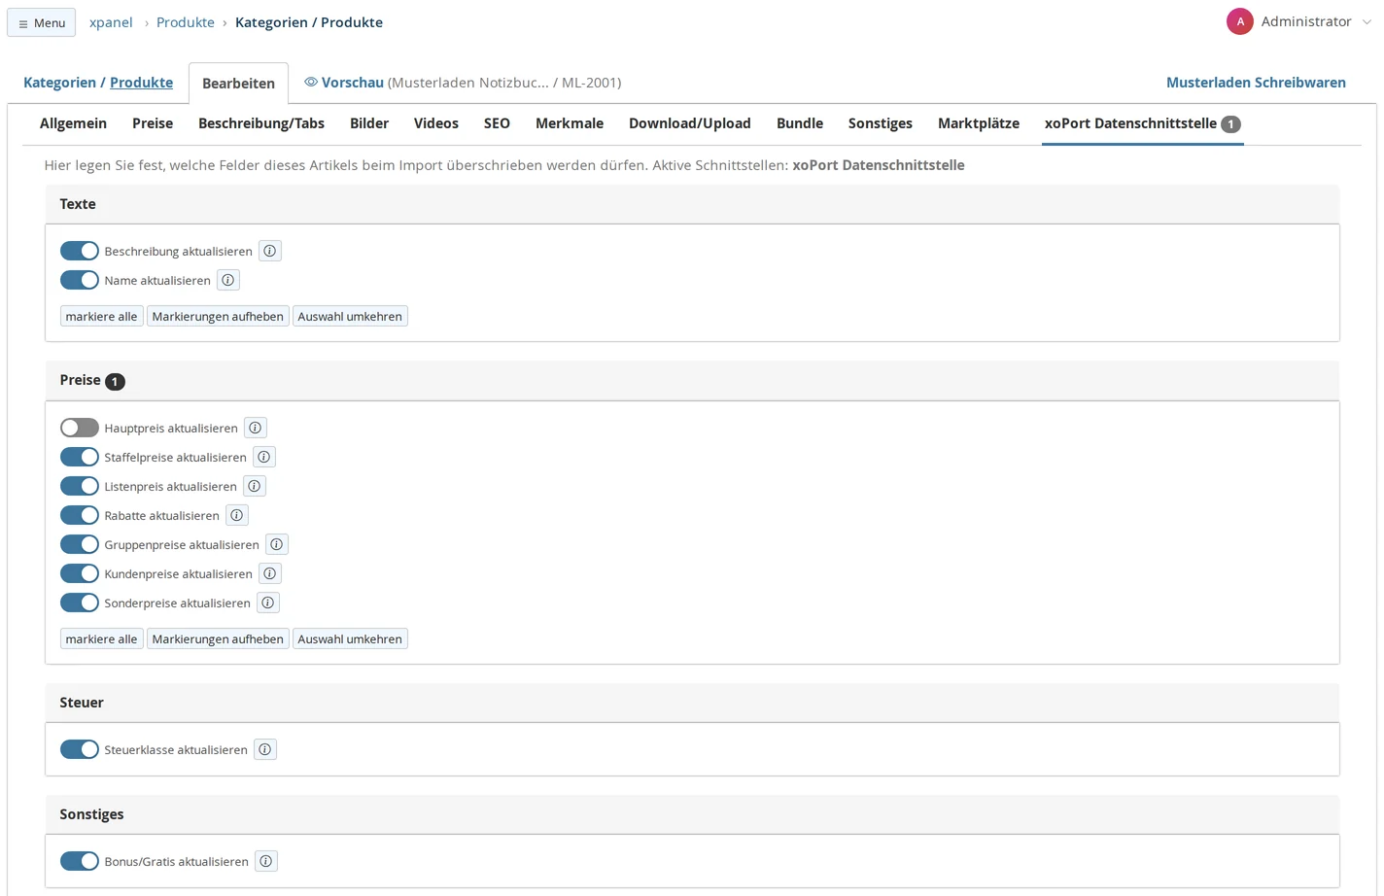Switch off Rabatte aktualisieren
This screenshot has height=896, width=1384.
click(x=80, y=515)
